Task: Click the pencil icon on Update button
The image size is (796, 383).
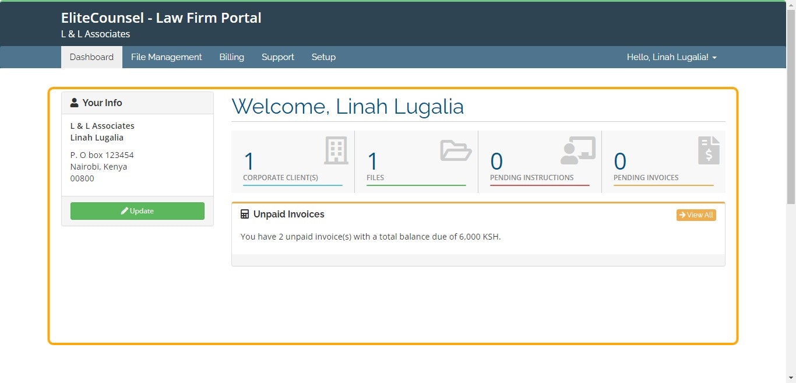Action: 124,211
